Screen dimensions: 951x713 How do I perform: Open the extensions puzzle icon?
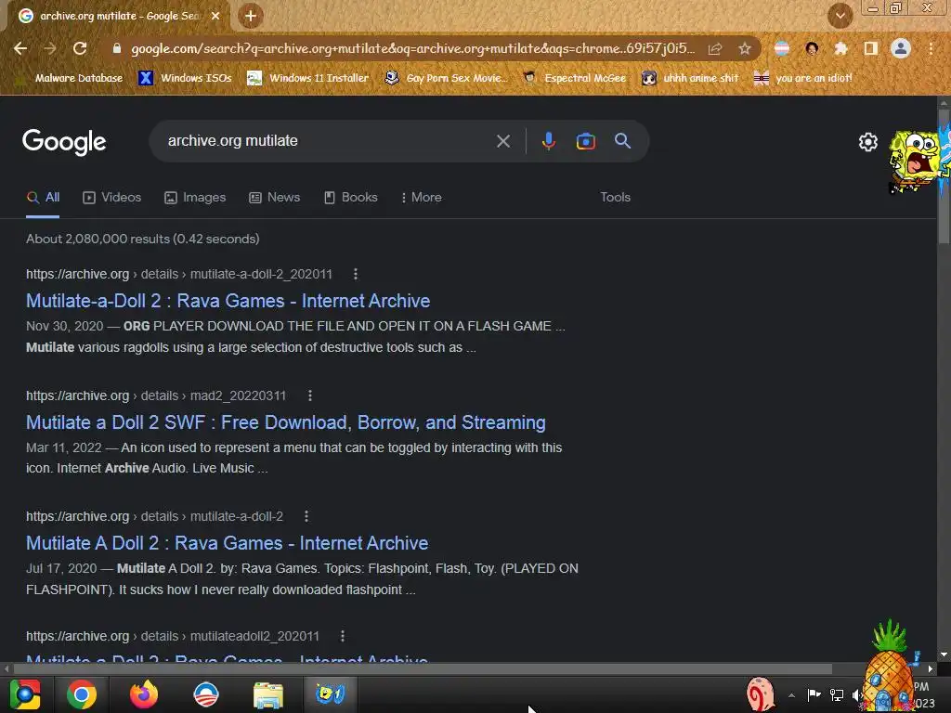click(840, 48)
